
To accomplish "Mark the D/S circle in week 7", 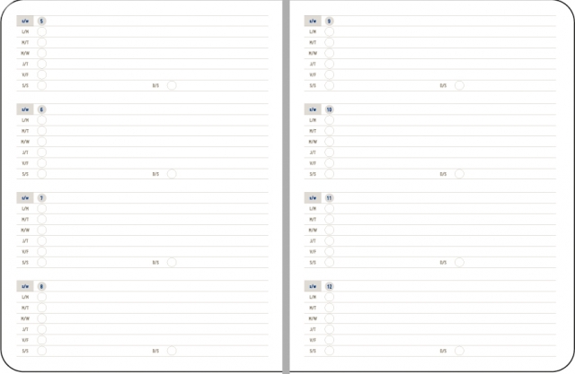I will [x=172, y=263].
